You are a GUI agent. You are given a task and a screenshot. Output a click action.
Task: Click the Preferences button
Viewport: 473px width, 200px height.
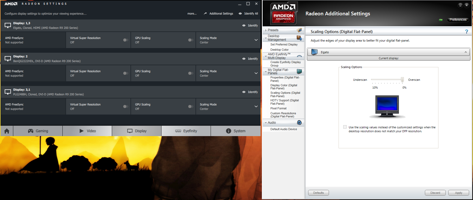coord(458,20)
